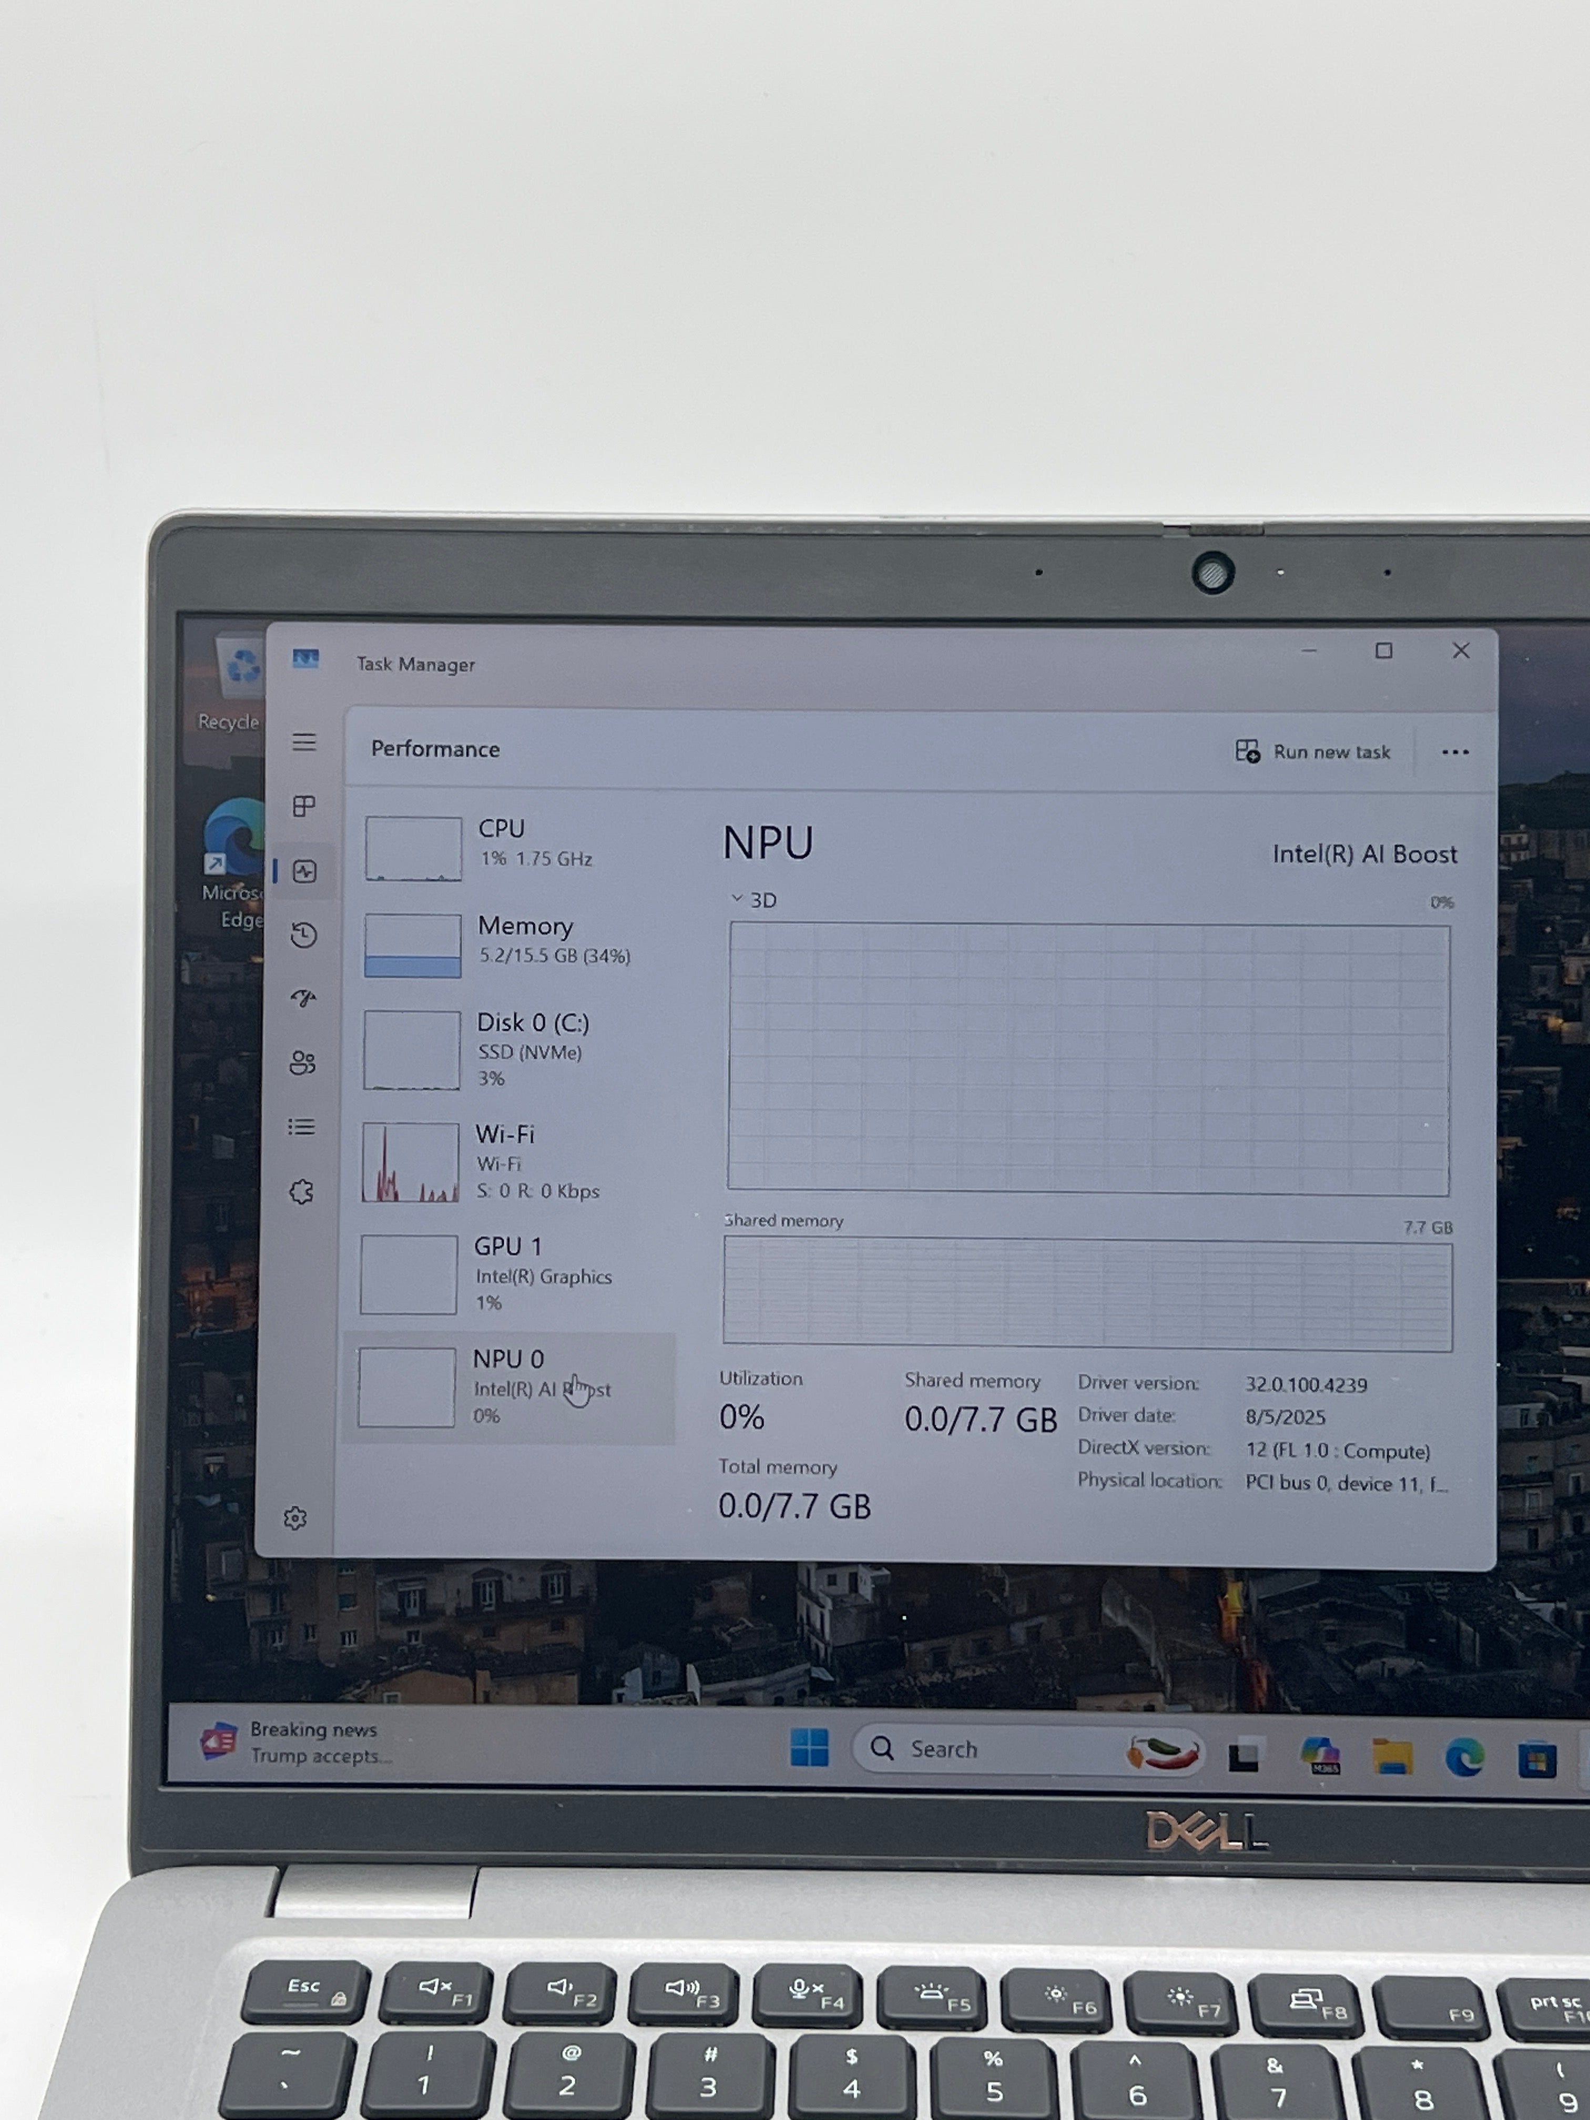This screenshot has height=2120, width=1590.
Task: Open the App history page icon
Action: click(304, 934)
